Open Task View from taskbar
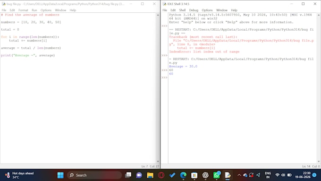Screen dimensions: 321x181 click(x=128, y=175)
